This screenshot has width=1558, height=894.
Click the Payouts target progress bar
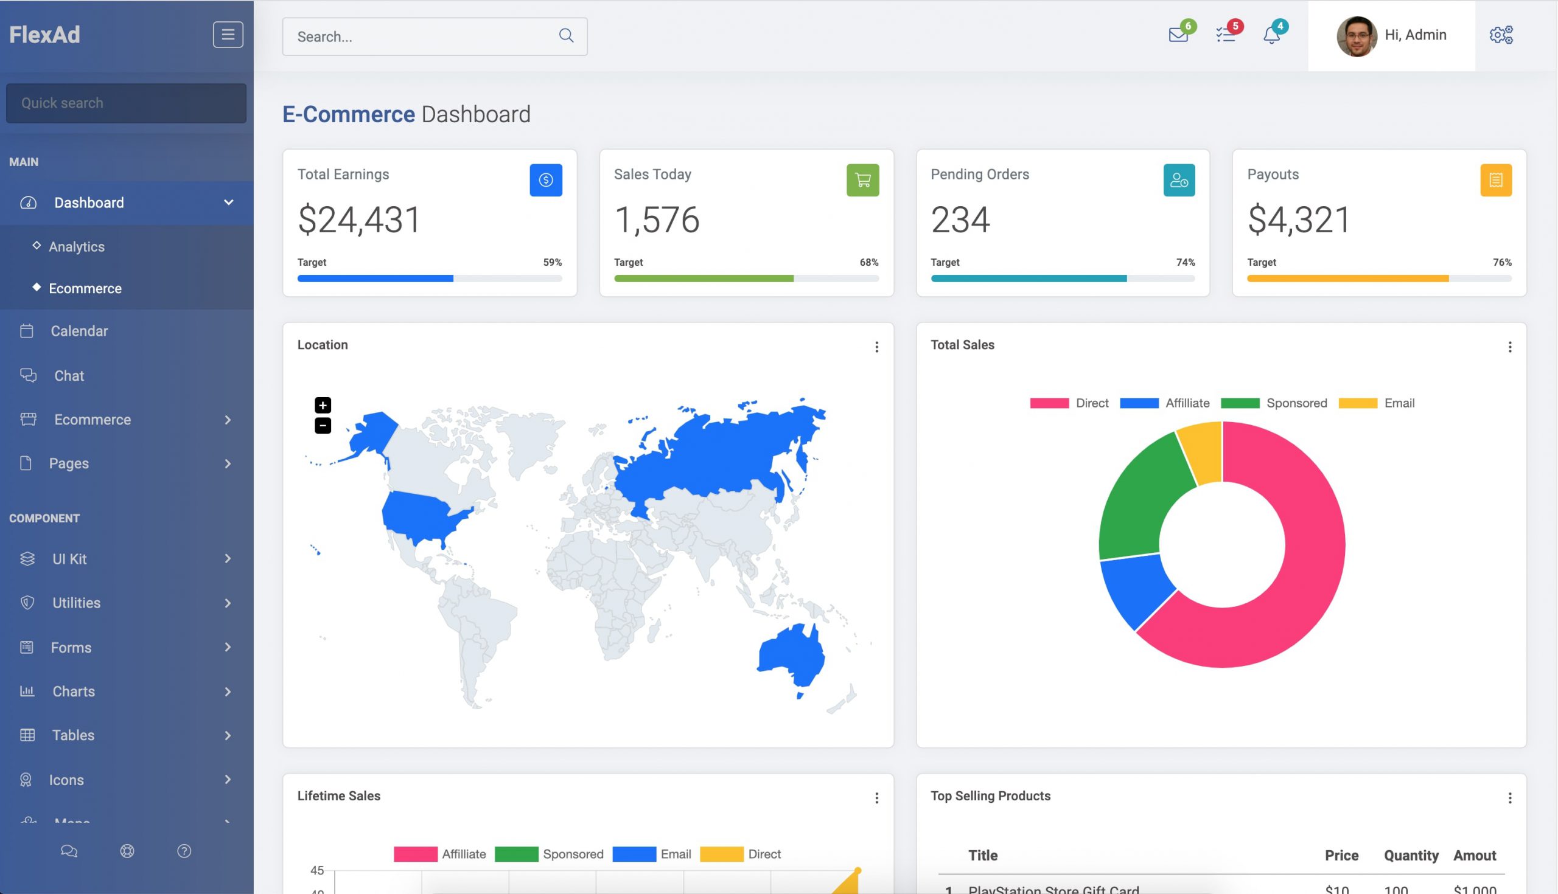[x=1379, y=279]
